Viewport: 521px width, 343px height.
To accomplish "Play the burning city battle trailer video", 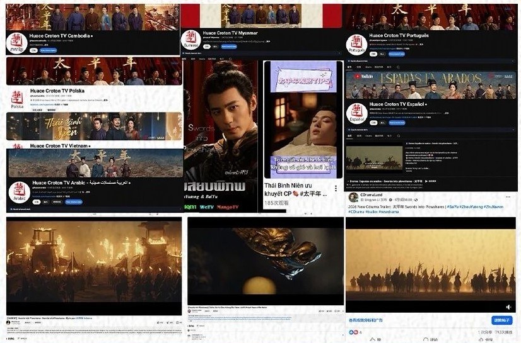I will click(x=94, y=261).
